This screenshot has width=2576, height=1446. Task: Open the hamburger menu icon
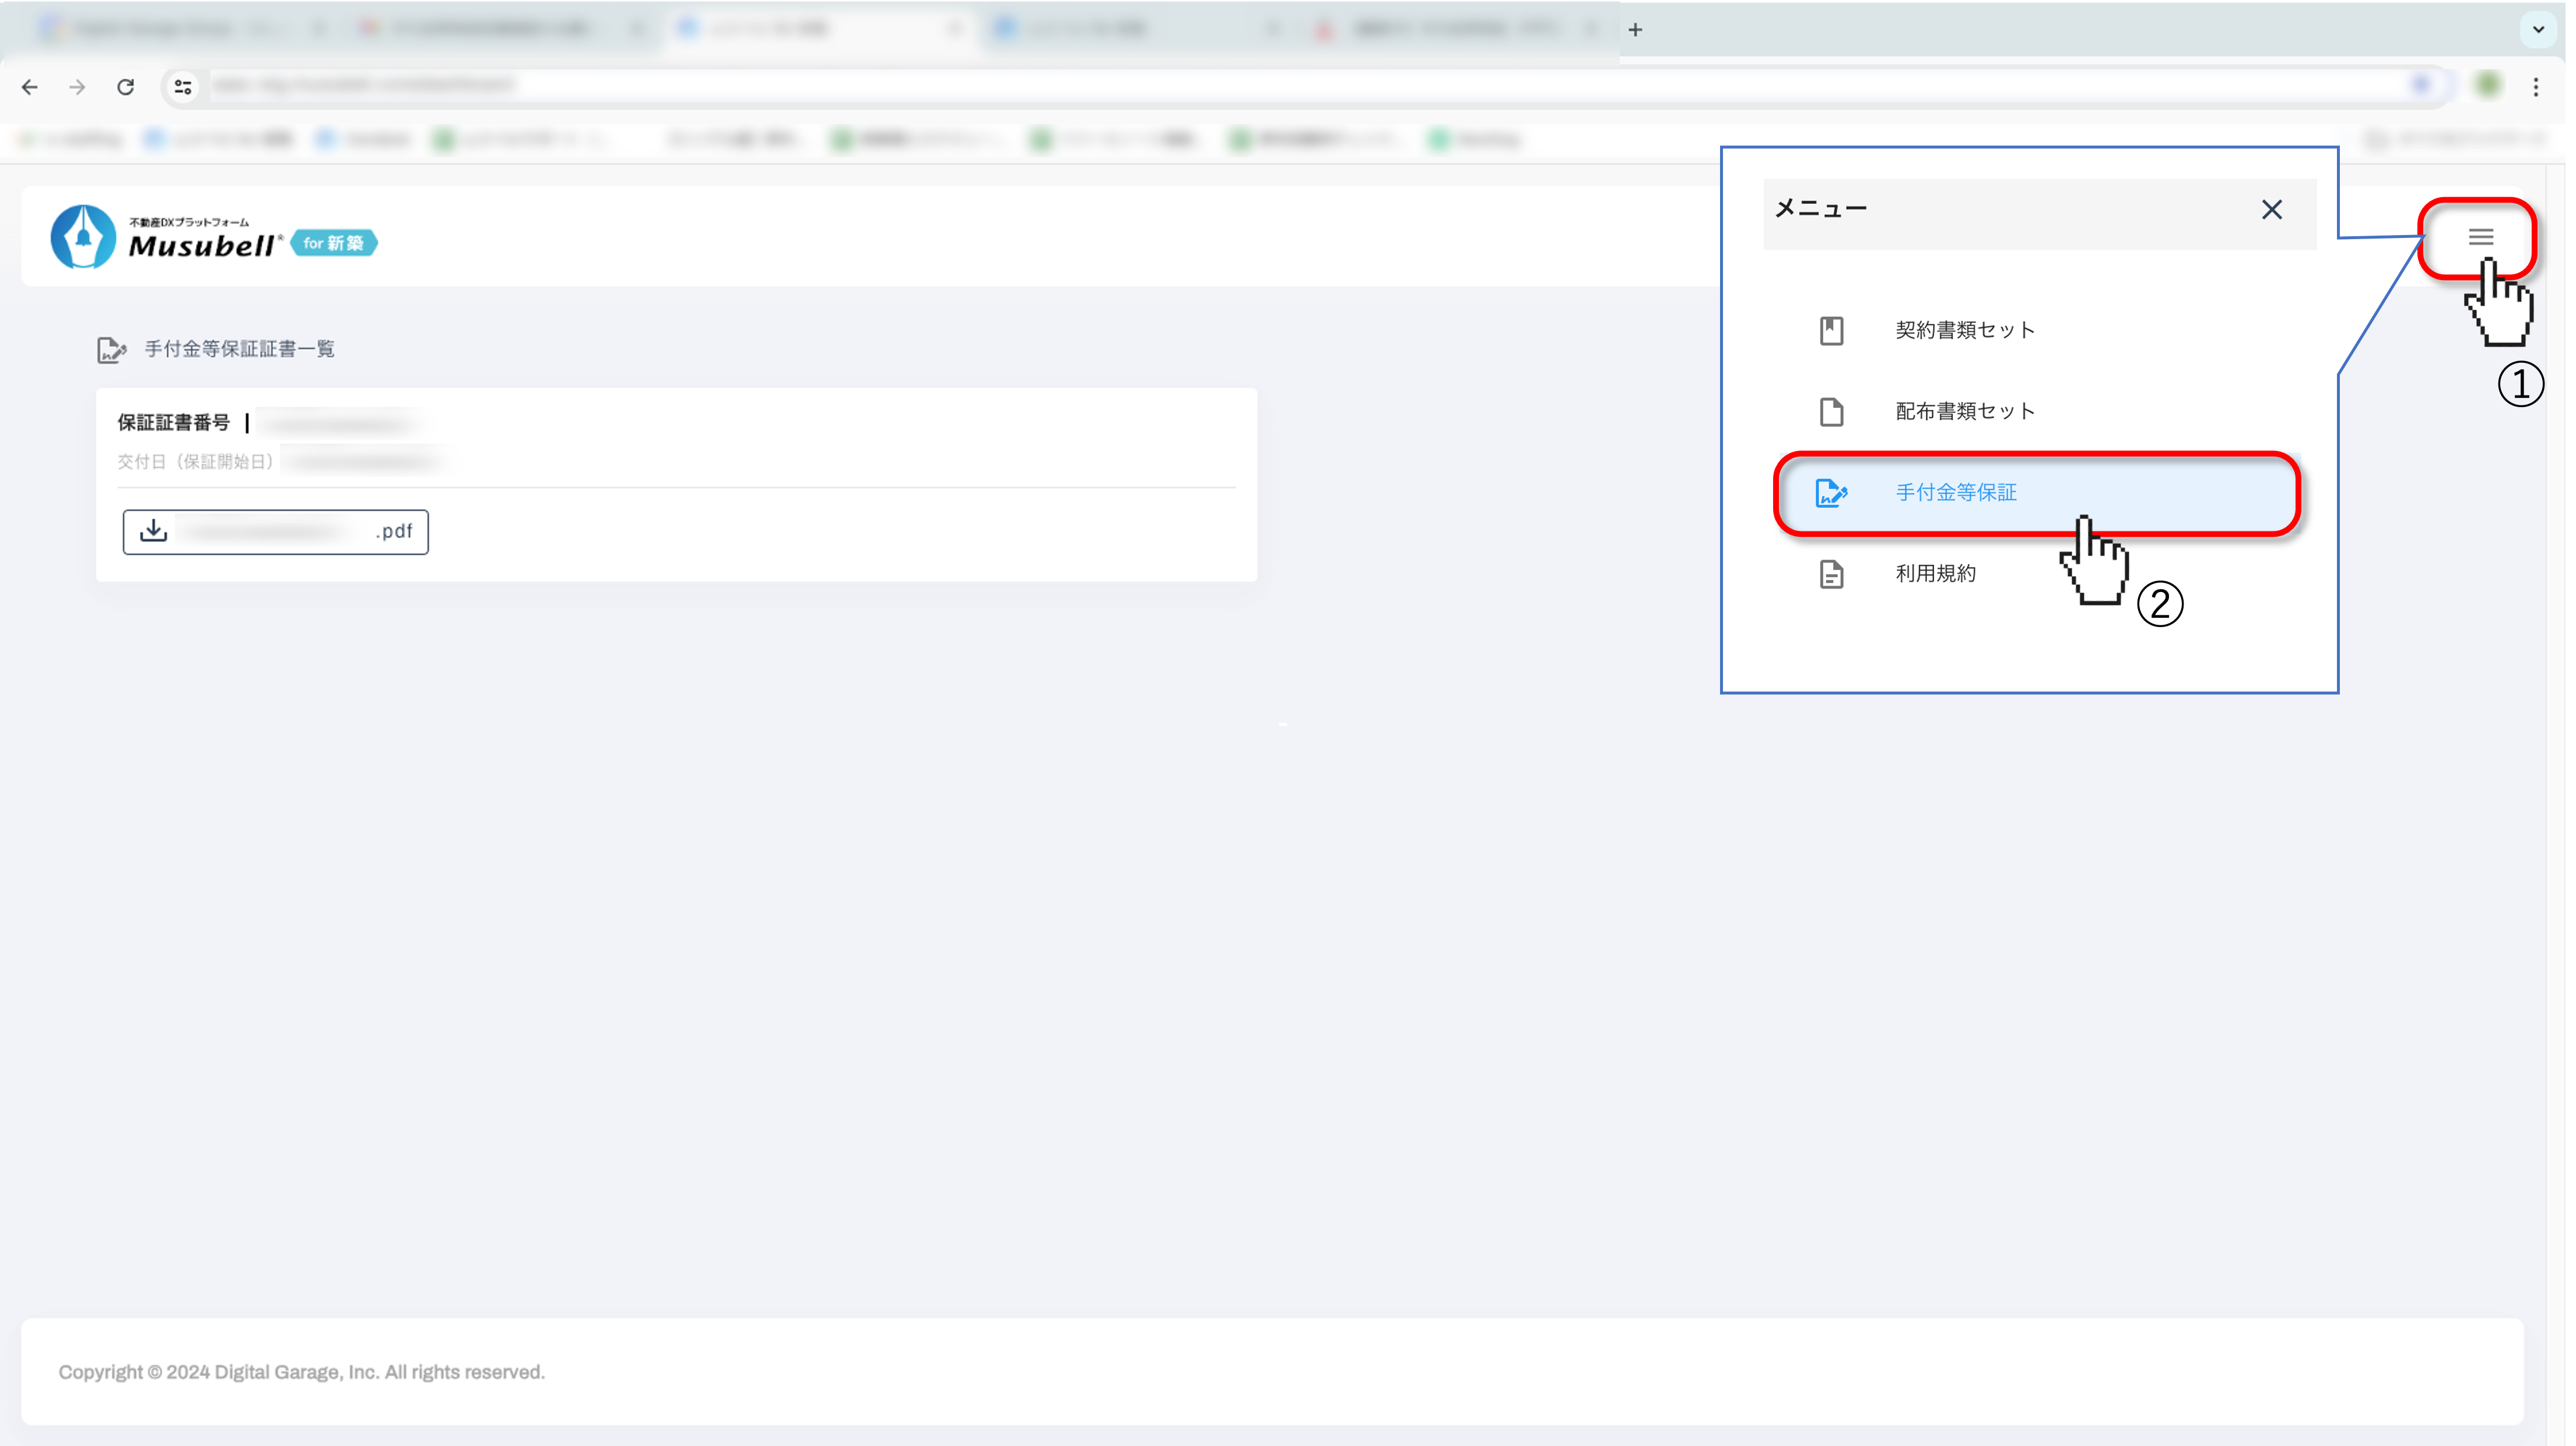pos(2480,237)
